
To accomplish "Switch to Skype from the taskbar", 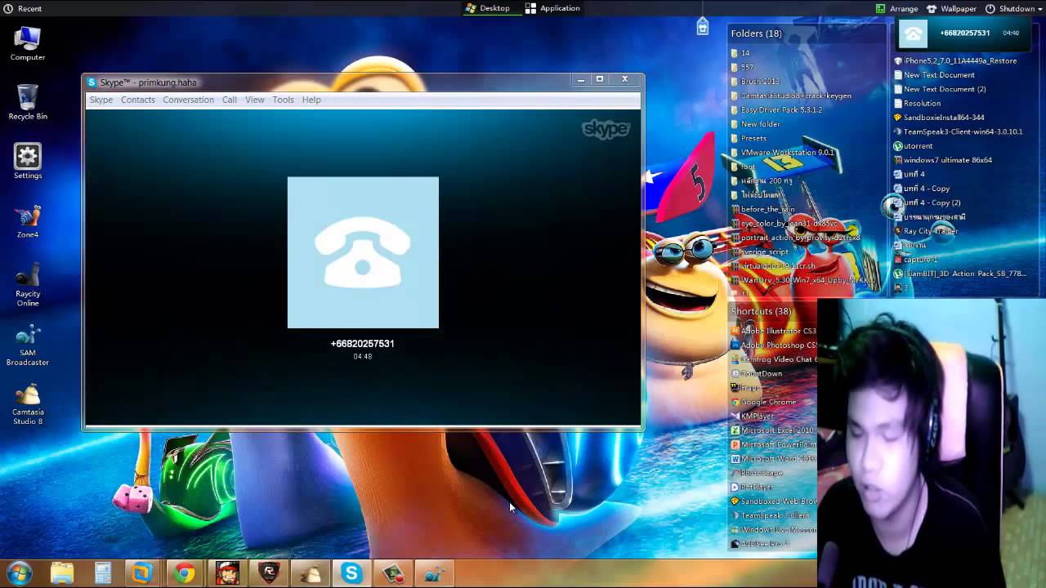I will (x=351, y=573).
